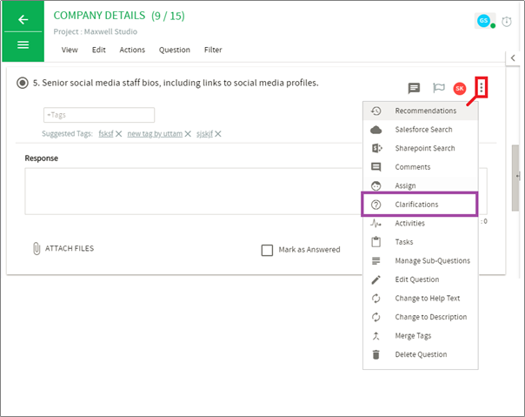Open the Question menu

(x=175, y=50)
